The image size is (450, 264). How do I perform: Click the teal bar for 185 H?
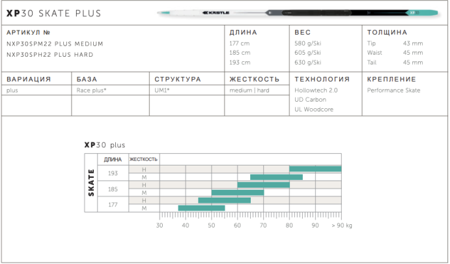263,185
